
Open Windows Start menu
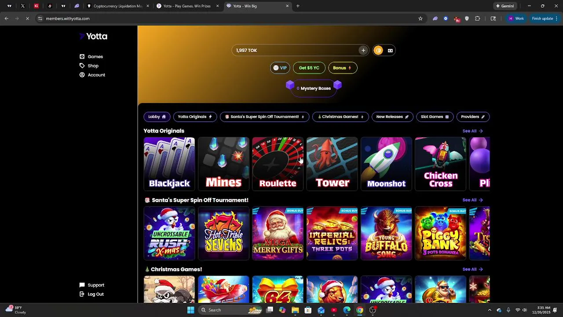click(x=190, y=310)
